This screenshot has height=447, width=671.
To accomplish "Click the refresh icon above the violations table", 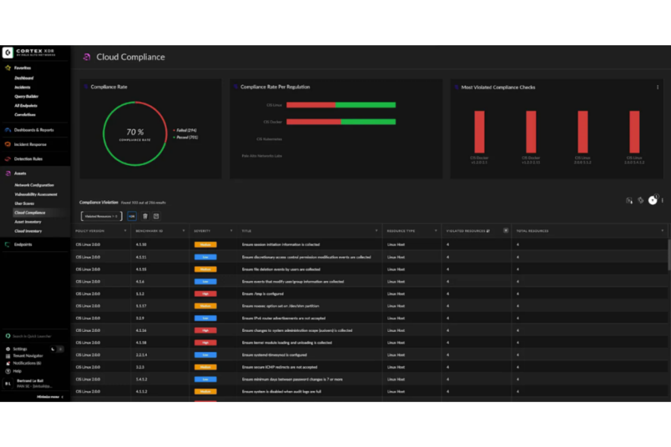I will 640,200.
